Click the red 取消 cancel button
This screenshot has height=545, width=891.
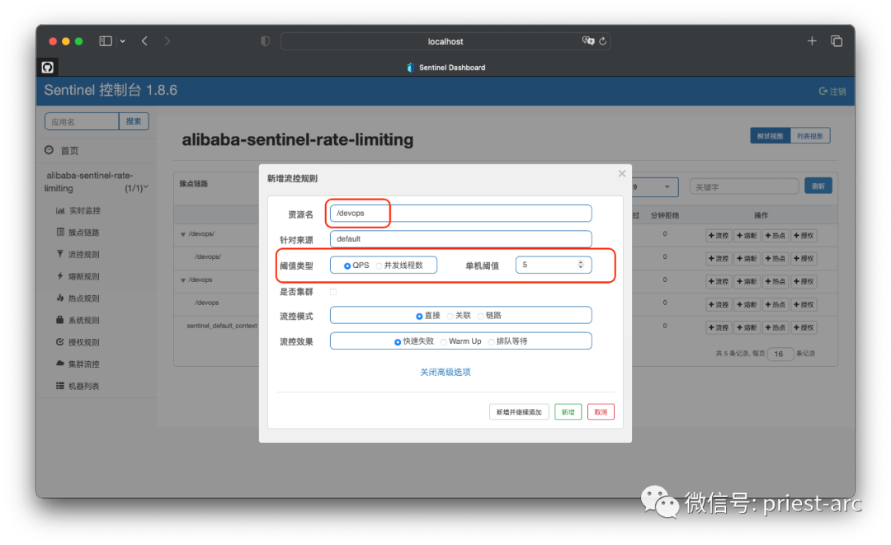click(601, 411)
